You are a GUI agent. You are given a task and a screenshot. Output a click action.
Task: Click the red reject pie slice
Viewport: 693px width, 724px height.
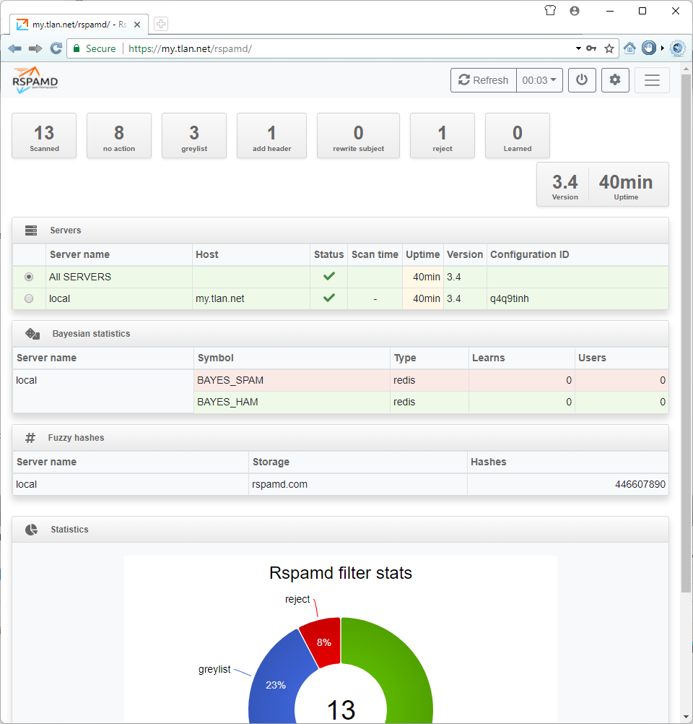pyautogui.click(x=324, y=642)
